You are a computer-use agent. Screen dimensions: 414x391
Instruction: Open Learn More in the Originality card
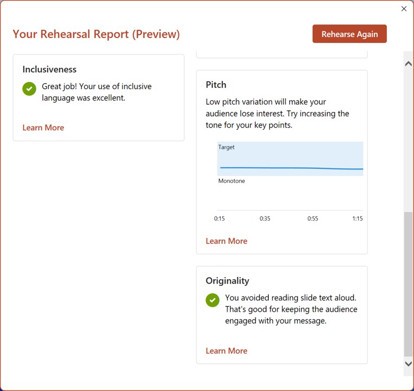(x=227, y=351)
